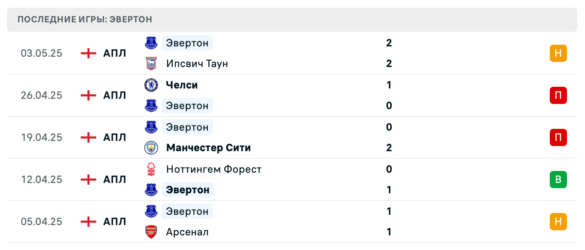The height and width of the screenshot is (250, 585).
Task: Open the АПЛ league page from 26.04.25 row
Action: (x=114, y=95)
